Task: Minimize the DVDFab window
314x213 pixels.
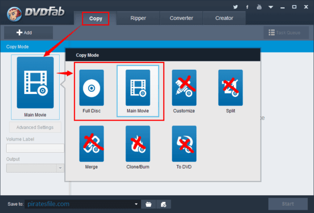Action: pyautogui.click(x=283, y=7)
